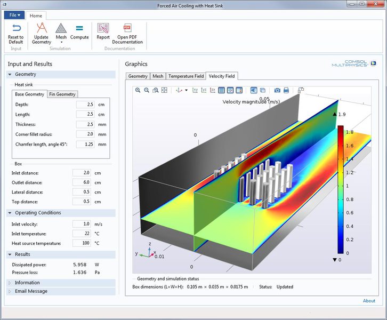The height and width of the screenshot is (320, 387).
Task: Run the Compute simulation
Action: (79, 32)
